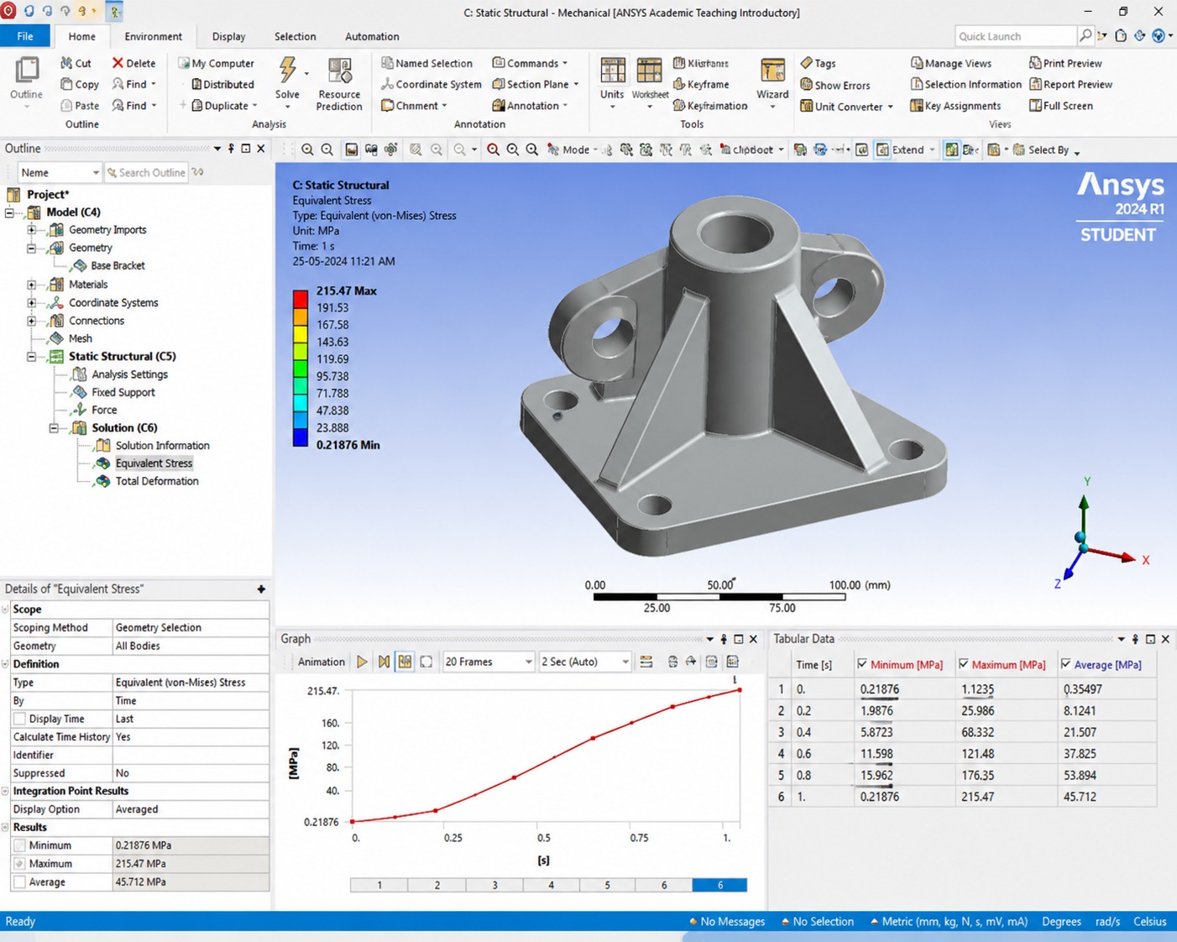Image resolution: width=1177 pixels, height=942 pixels.
Task: Add a Coordinate System
Action: tap(431, 84)
